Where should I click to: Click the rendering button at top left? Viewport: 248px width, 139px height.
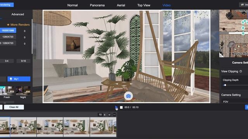coord(7,5)
